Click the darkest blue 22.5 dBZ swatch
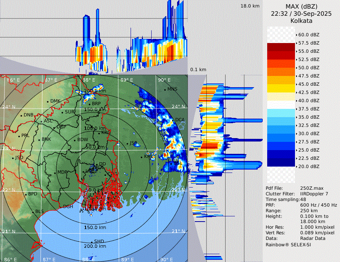The image size is (340, 262). pos(281,162)
